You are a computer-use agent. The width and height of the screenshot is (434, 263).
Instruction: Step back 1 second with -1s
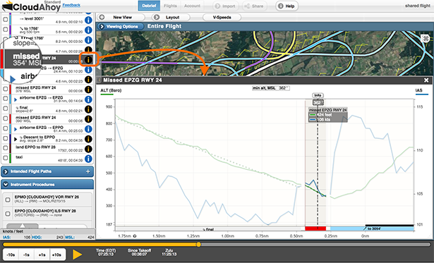[x=26, y=255]
